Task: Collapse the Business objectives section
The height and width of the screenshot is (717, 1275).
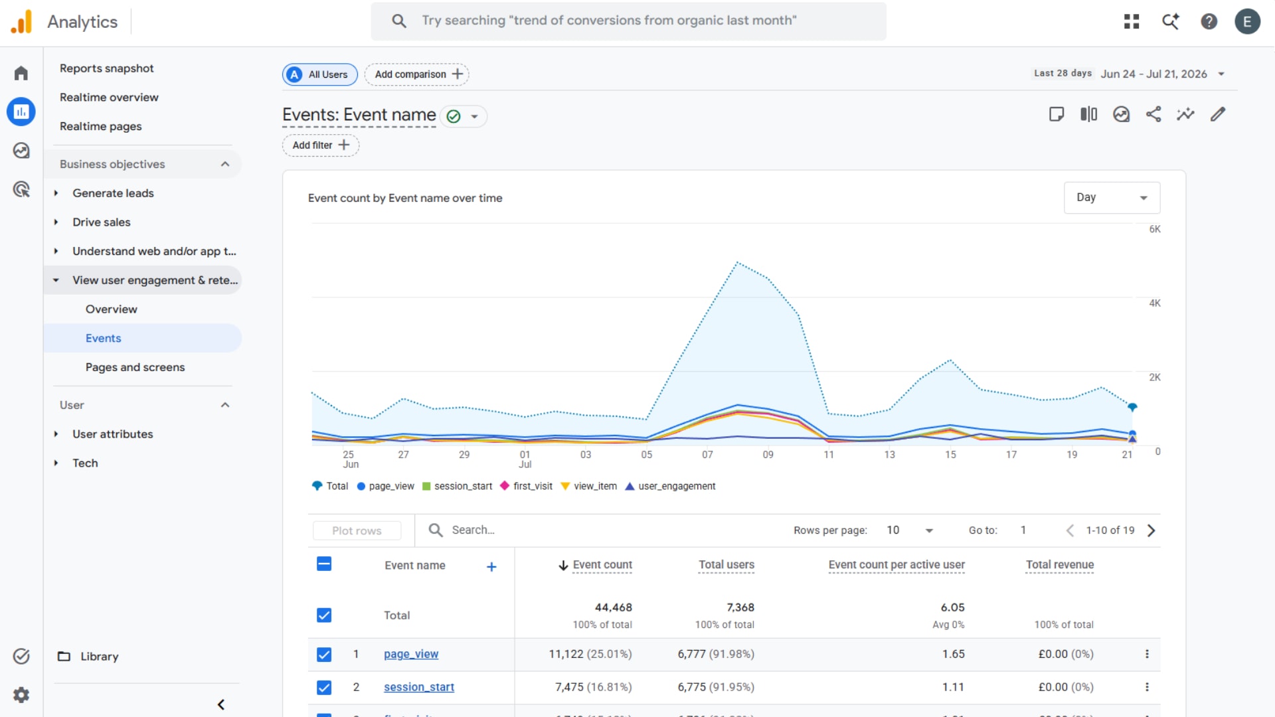Action: tap(225, 164)
